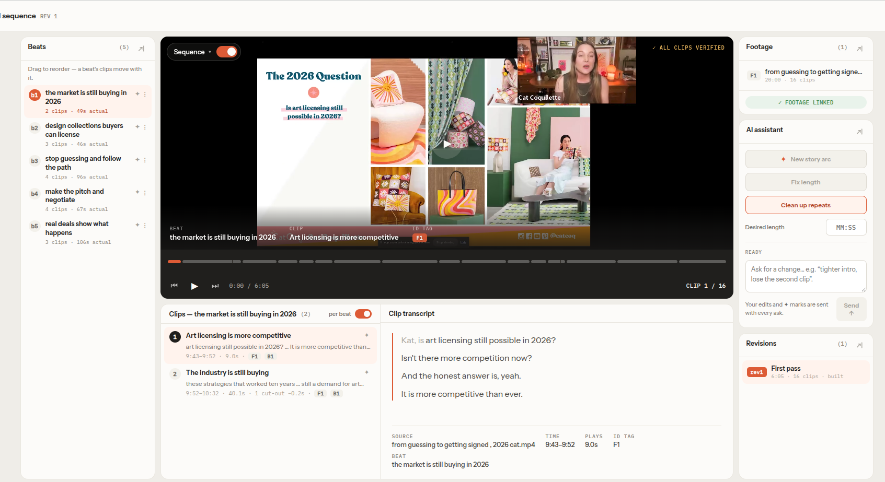Click the Send arrow button
The width and height of the screenshot is (885, 482).
[x=851, y=309]
